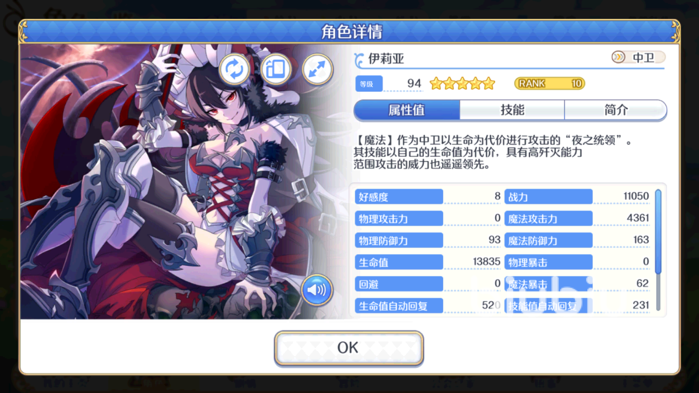Play character voice speaker icon
699x393 pixels.
[317, 290]
